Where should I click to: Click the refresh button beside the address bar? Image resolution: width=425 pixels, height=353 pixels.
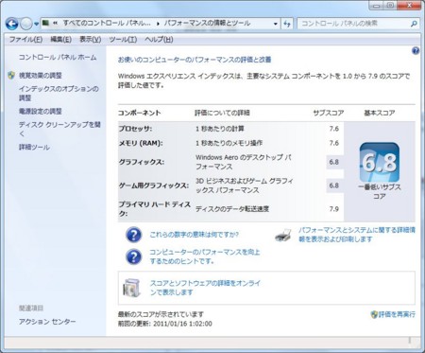286,24
